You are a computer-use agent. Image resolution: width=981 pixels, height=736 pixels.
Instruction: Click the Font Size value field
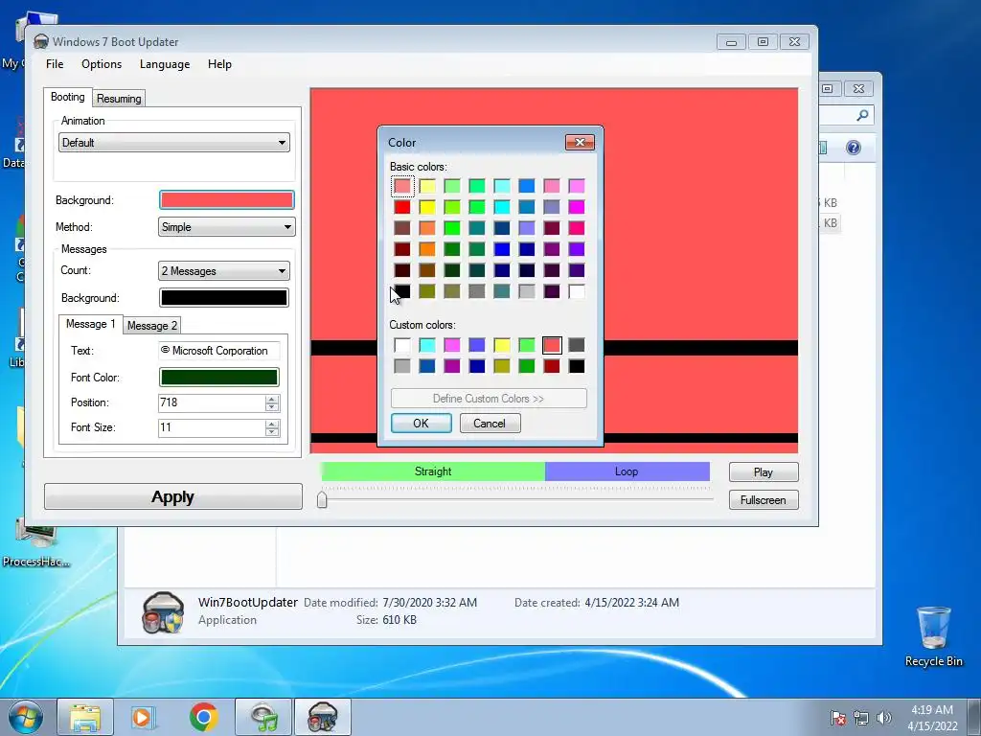[212, 427]
